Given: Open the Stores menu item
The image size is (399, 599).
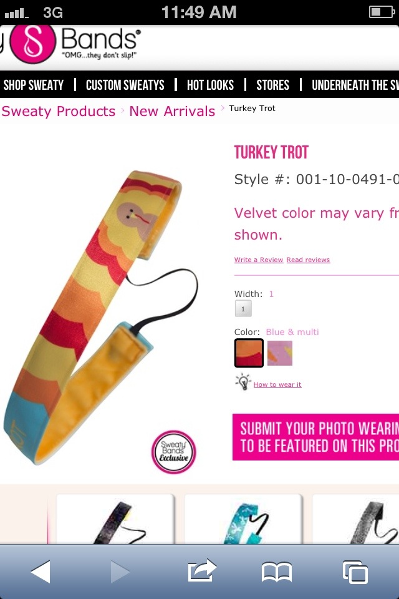Looking at the screenshot, I should 272,85.
